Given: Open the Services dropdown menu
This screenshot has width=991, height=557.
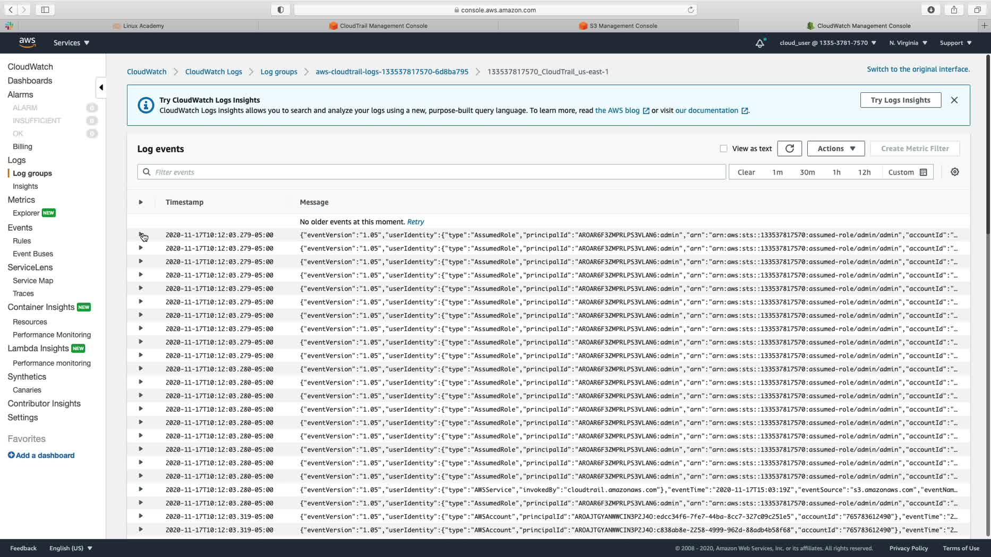Looking at the screenshot, I should click(71, 43).
